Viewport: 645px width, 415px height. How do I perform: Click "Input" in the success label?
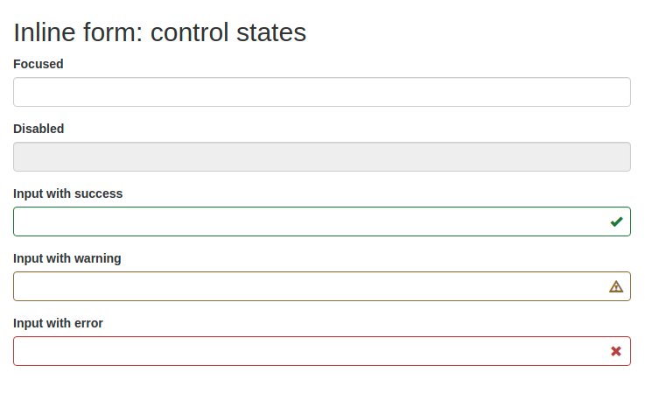29,193
